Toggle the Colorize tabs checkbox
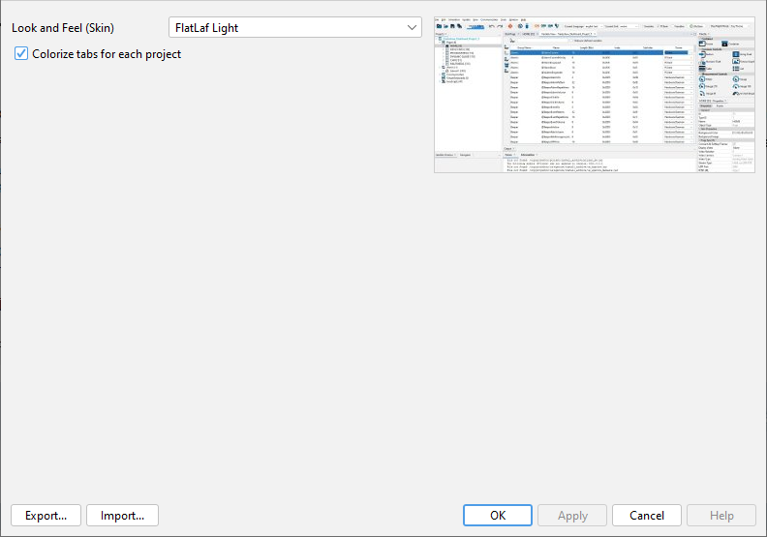 21,54
